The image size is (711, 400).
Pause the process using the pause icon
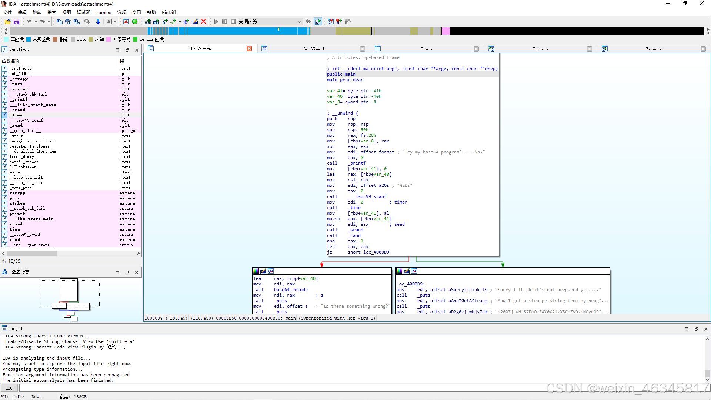point(225,21)
